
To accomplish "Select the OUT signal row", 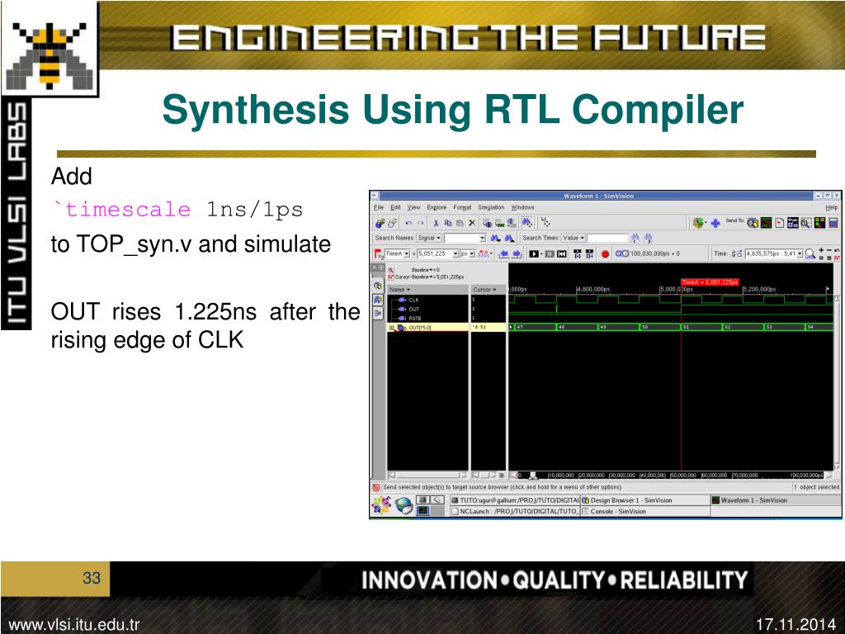I will pyautogui.click(x=428, y=309).
